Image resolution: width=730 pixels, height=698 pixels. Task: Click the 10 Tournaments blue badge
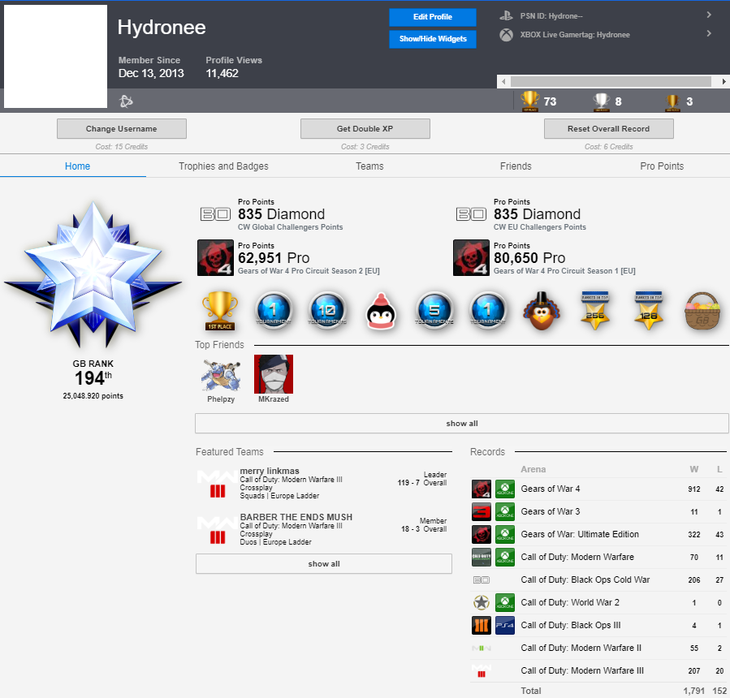327,311
